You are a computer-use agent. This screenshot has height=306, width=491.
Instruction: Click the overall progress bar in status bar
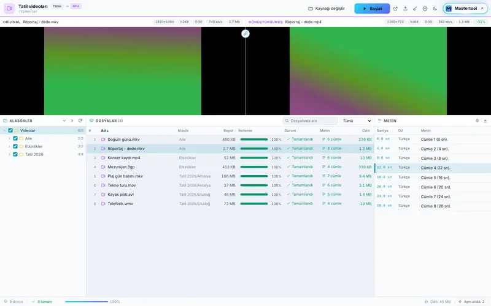(87, 302)
